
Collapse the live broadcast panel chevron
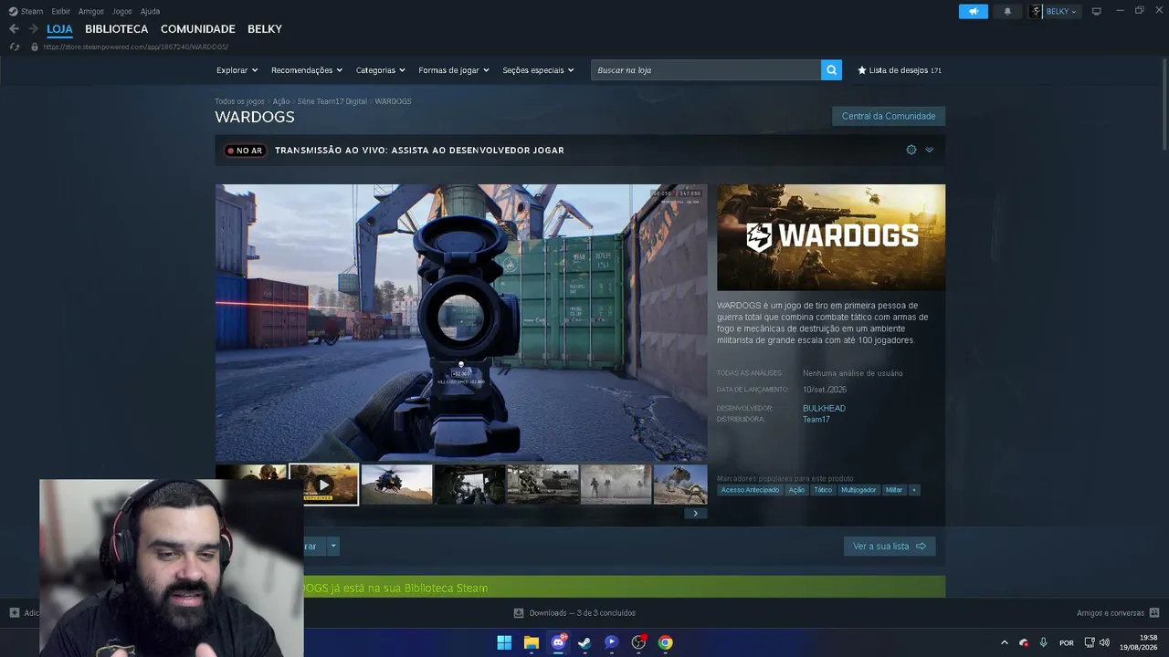(x=930, y=150)
